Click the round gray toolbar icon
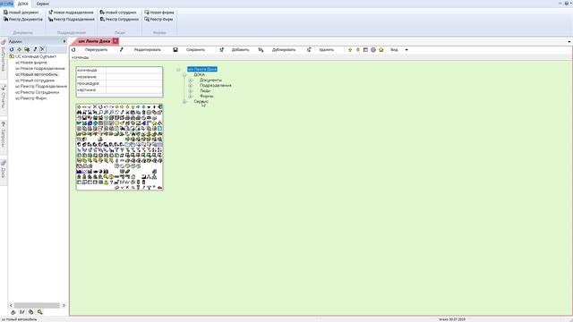The image size is (573, 322). [x=373, y=50]
